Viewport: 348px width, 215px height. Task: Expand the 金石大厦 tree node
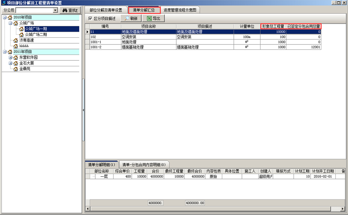tap(10, 63)
